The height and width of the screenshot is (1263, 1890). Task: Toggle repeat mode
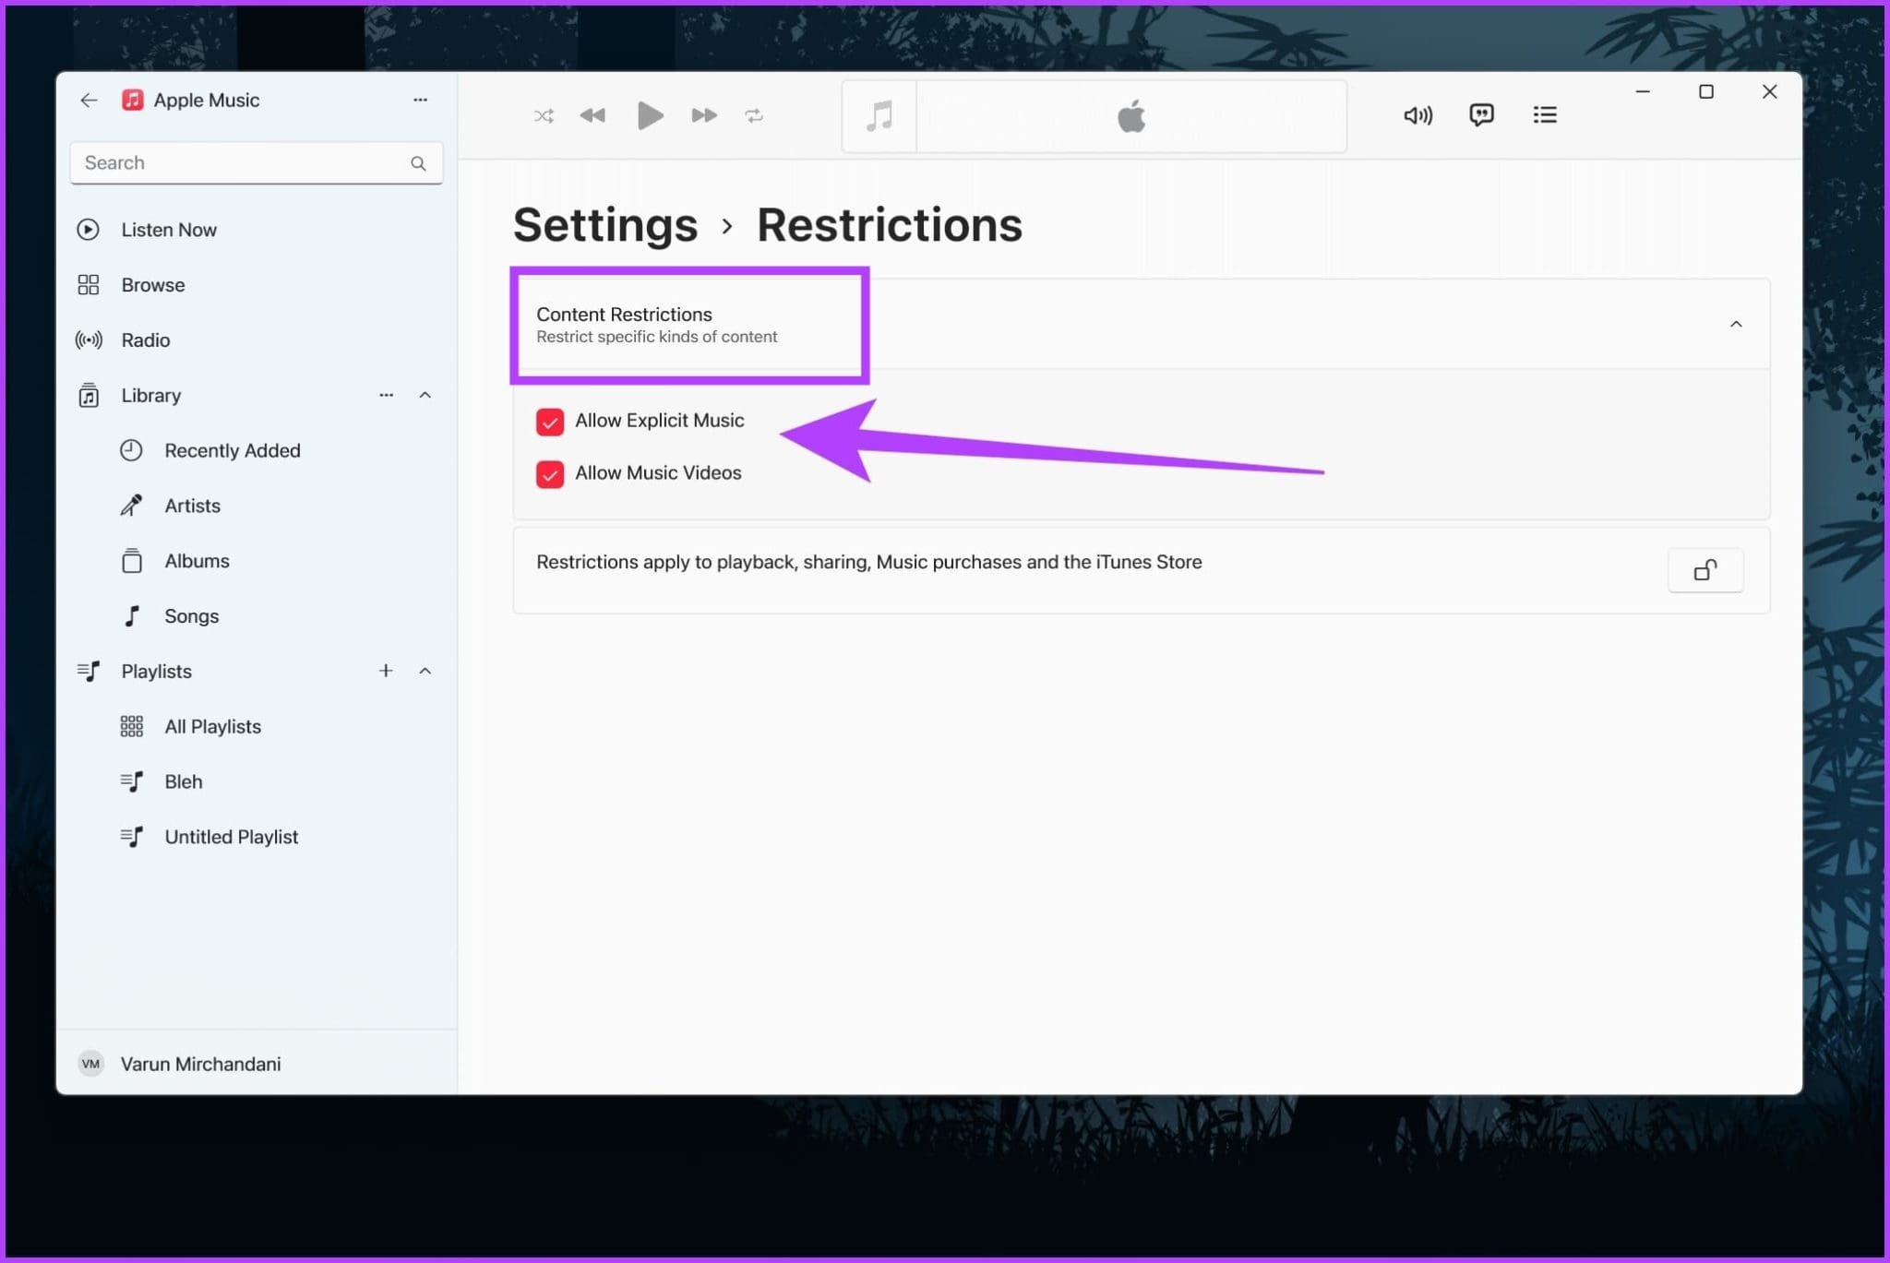click(x=755, y=115)
